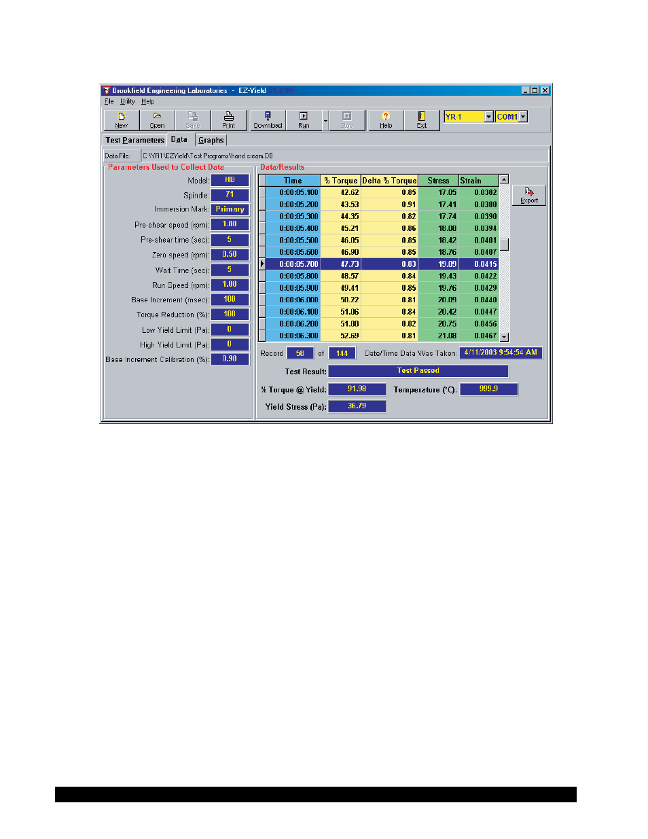Open the File menu
Screen dimensions: 648x839
point(109,101)
